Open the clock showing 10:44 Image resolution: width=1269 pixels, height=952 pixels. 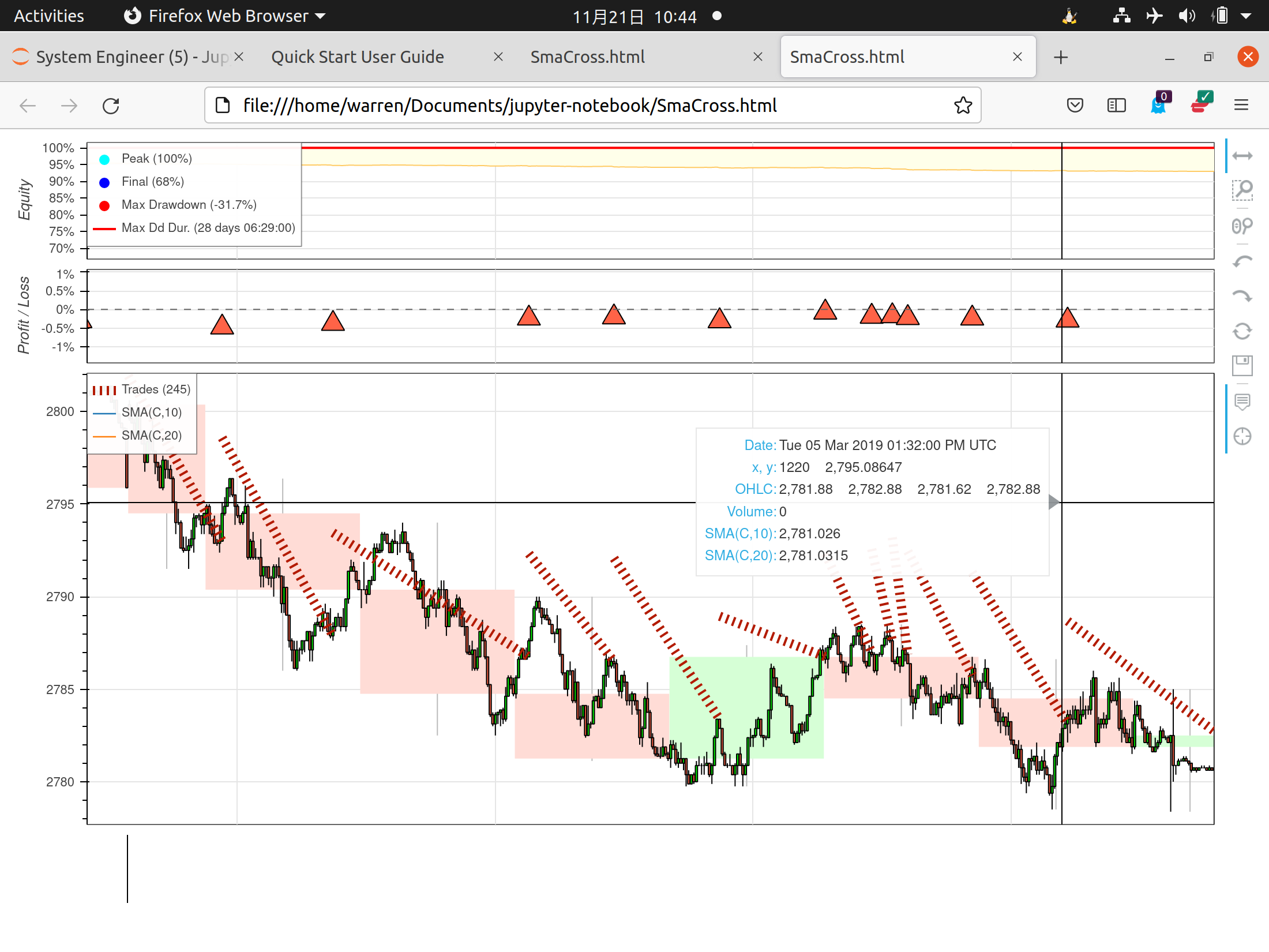tap(634, 16)
